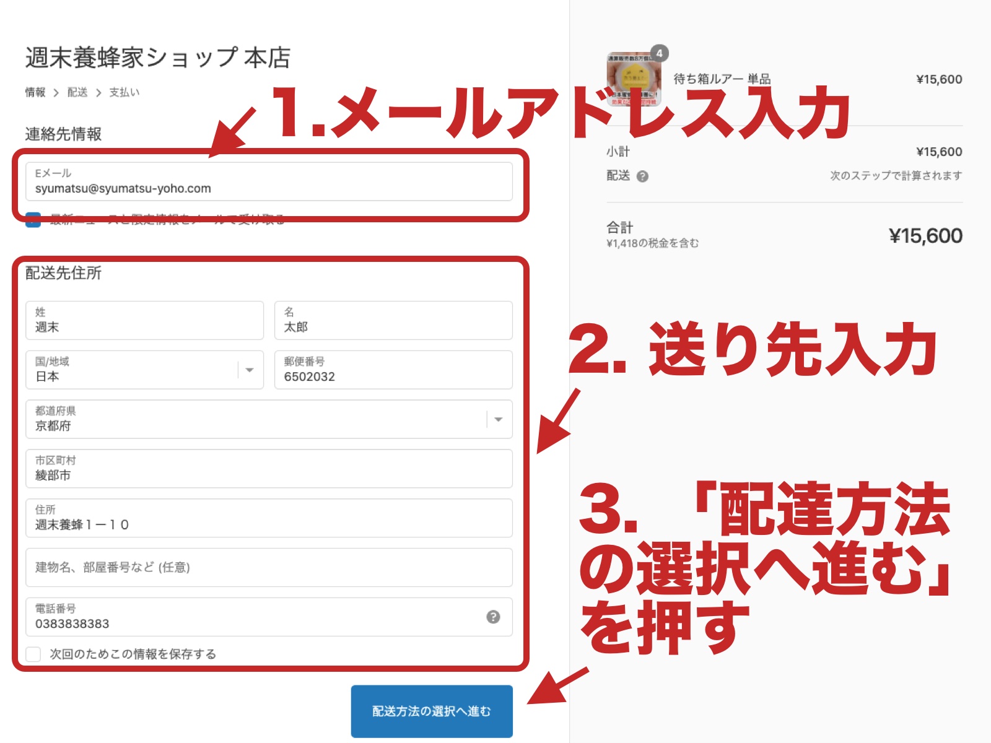Focus the 電話番号 phone number field
The height and width of the screenshot is (743, 991).
[x=254, y=617]
